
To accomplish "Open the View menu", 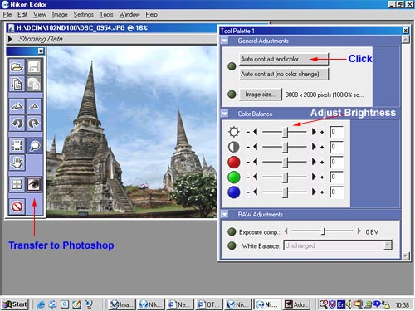I will tap(40, 14).
